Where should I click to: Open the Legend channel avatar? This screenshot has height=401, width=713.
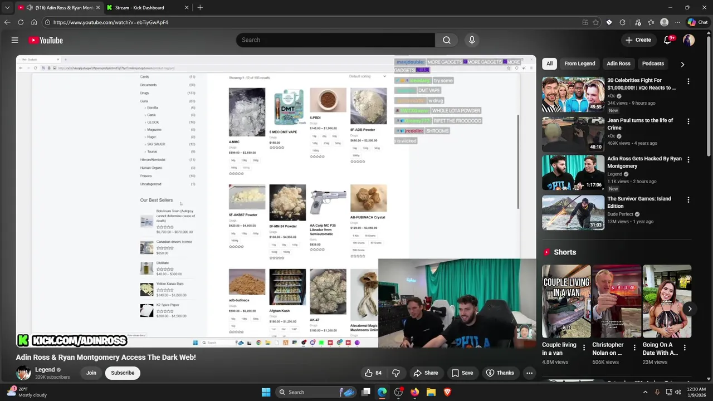(23, 373)
